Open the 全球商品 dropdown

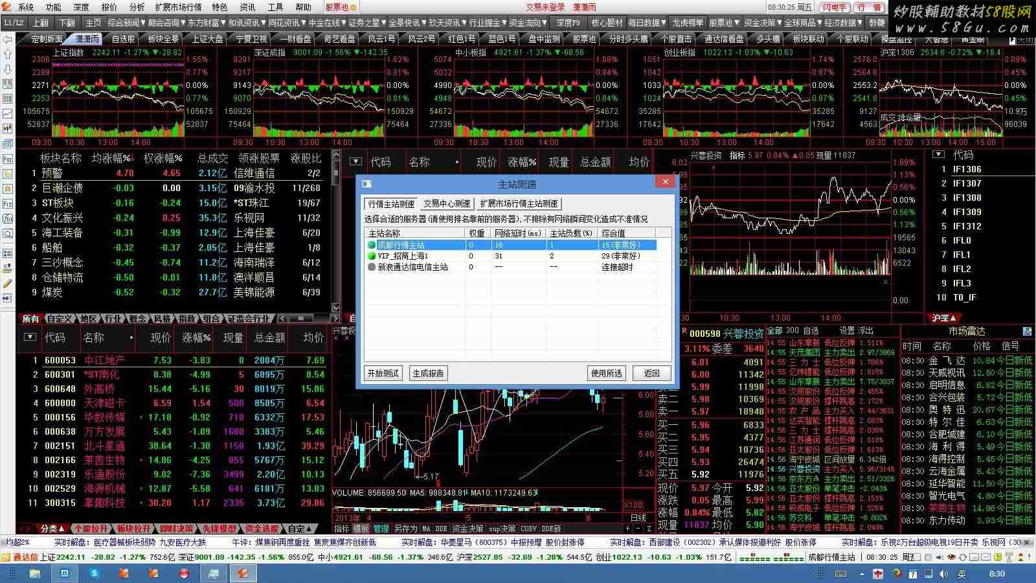click(804, 23)
